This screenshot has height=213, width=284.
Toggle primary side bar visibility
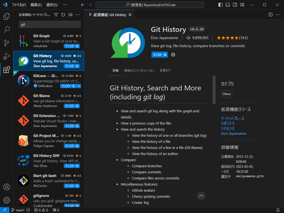(x=220, y=5)
